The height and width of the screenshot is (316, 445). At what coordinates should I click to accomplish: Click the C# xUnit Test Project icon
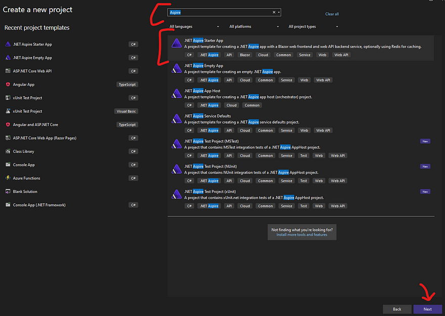click(x=8, y=98)
